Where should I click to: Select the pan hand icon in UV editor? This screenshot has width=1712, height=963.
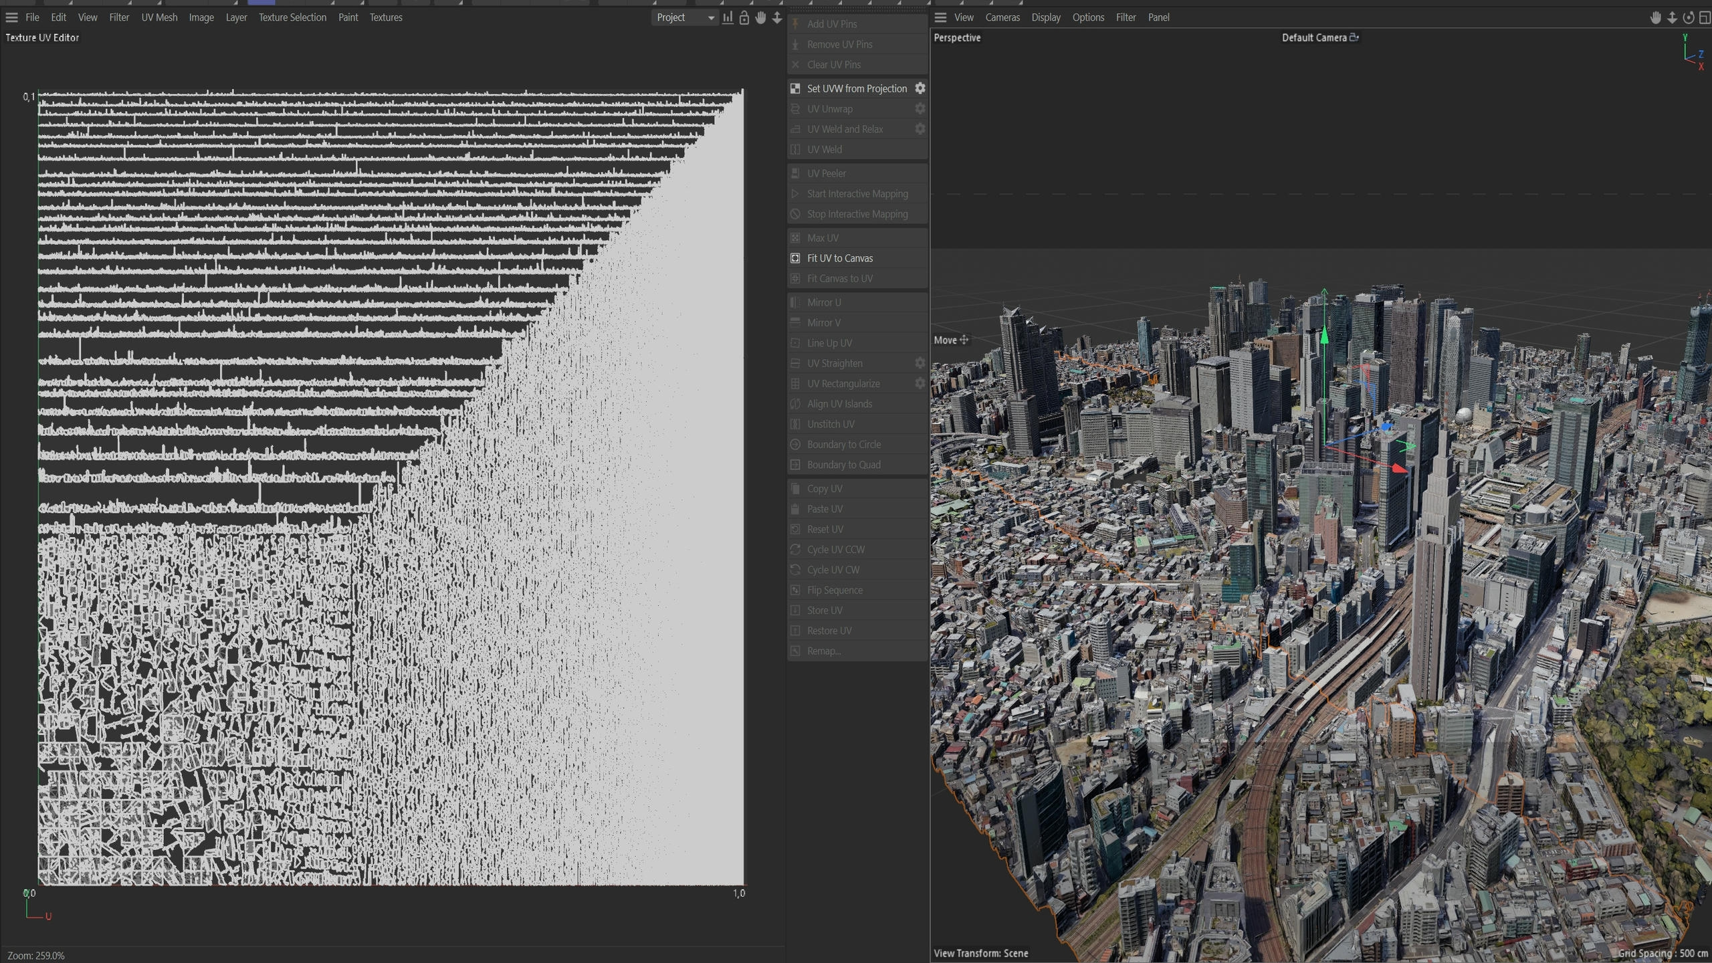point(760,17)
